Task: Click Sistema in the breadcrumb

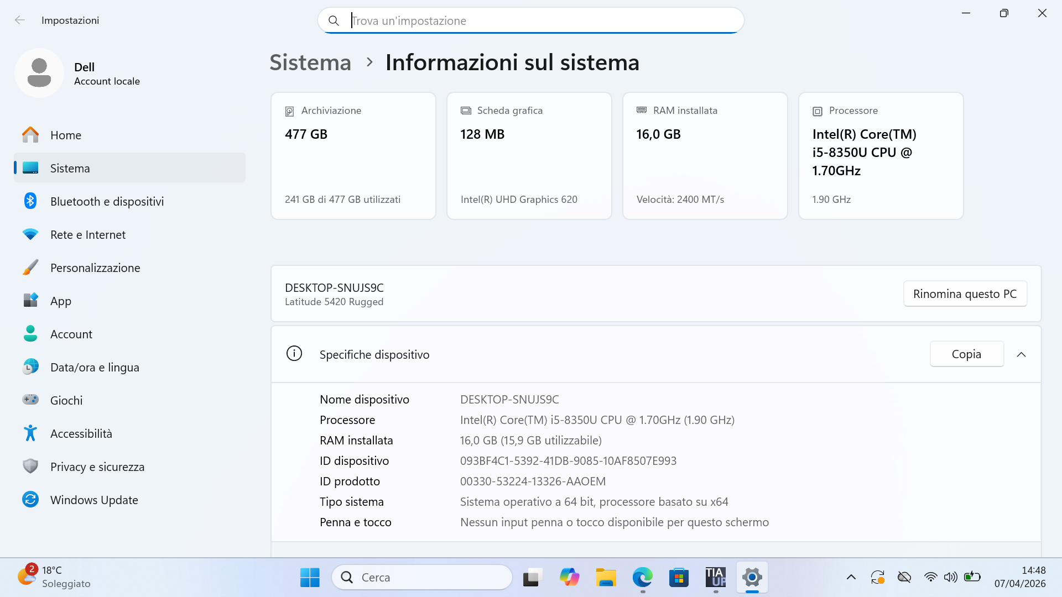Action: click(310, 62)
